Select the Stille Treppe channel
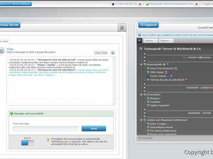 [157, 72]
